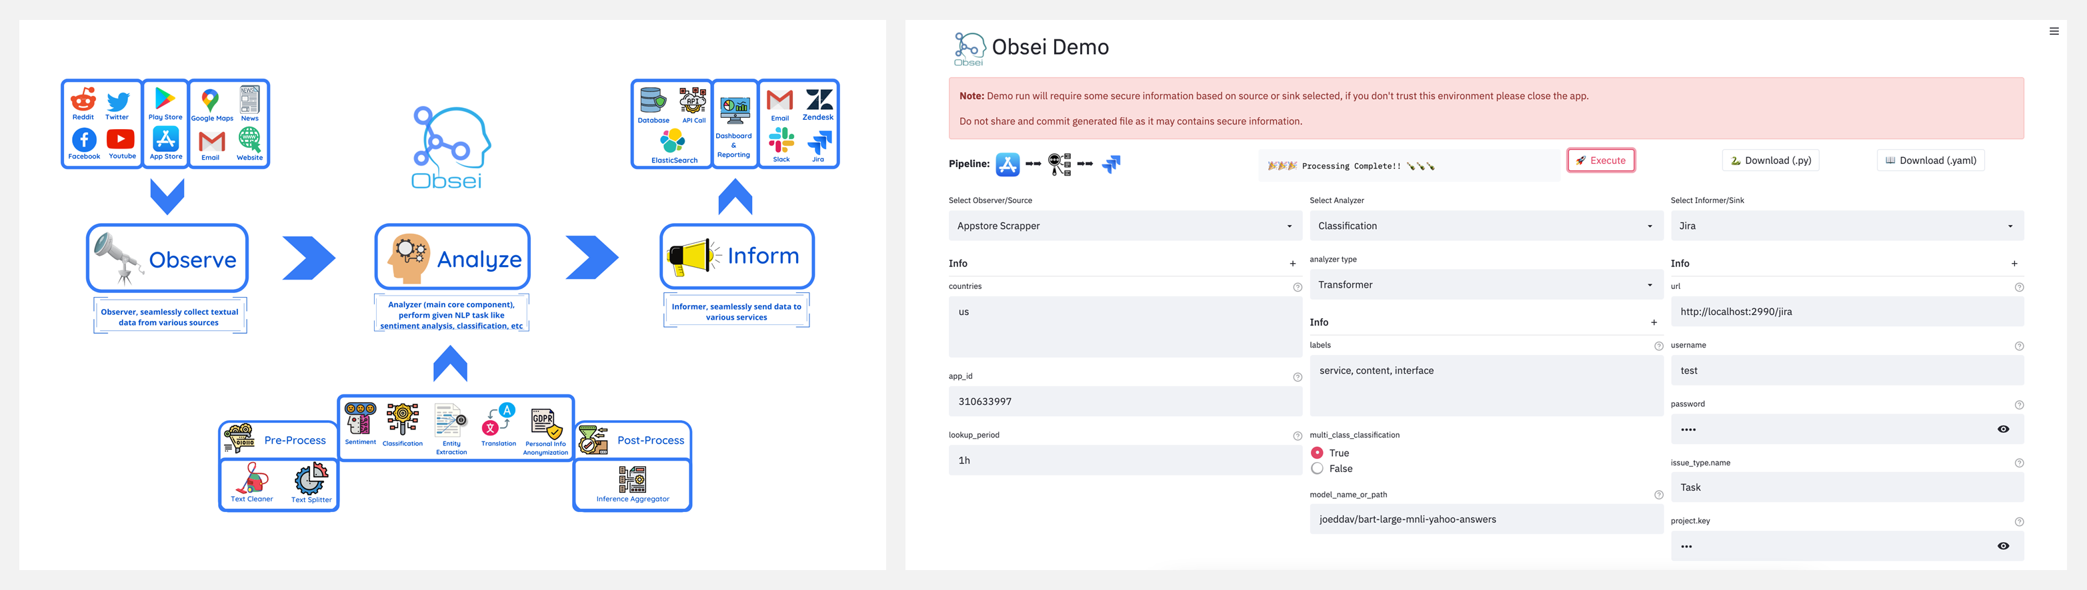This screenshot has width=2087, height=590.
Task: Click the labels text area
Action: (x=1486, y=386)
